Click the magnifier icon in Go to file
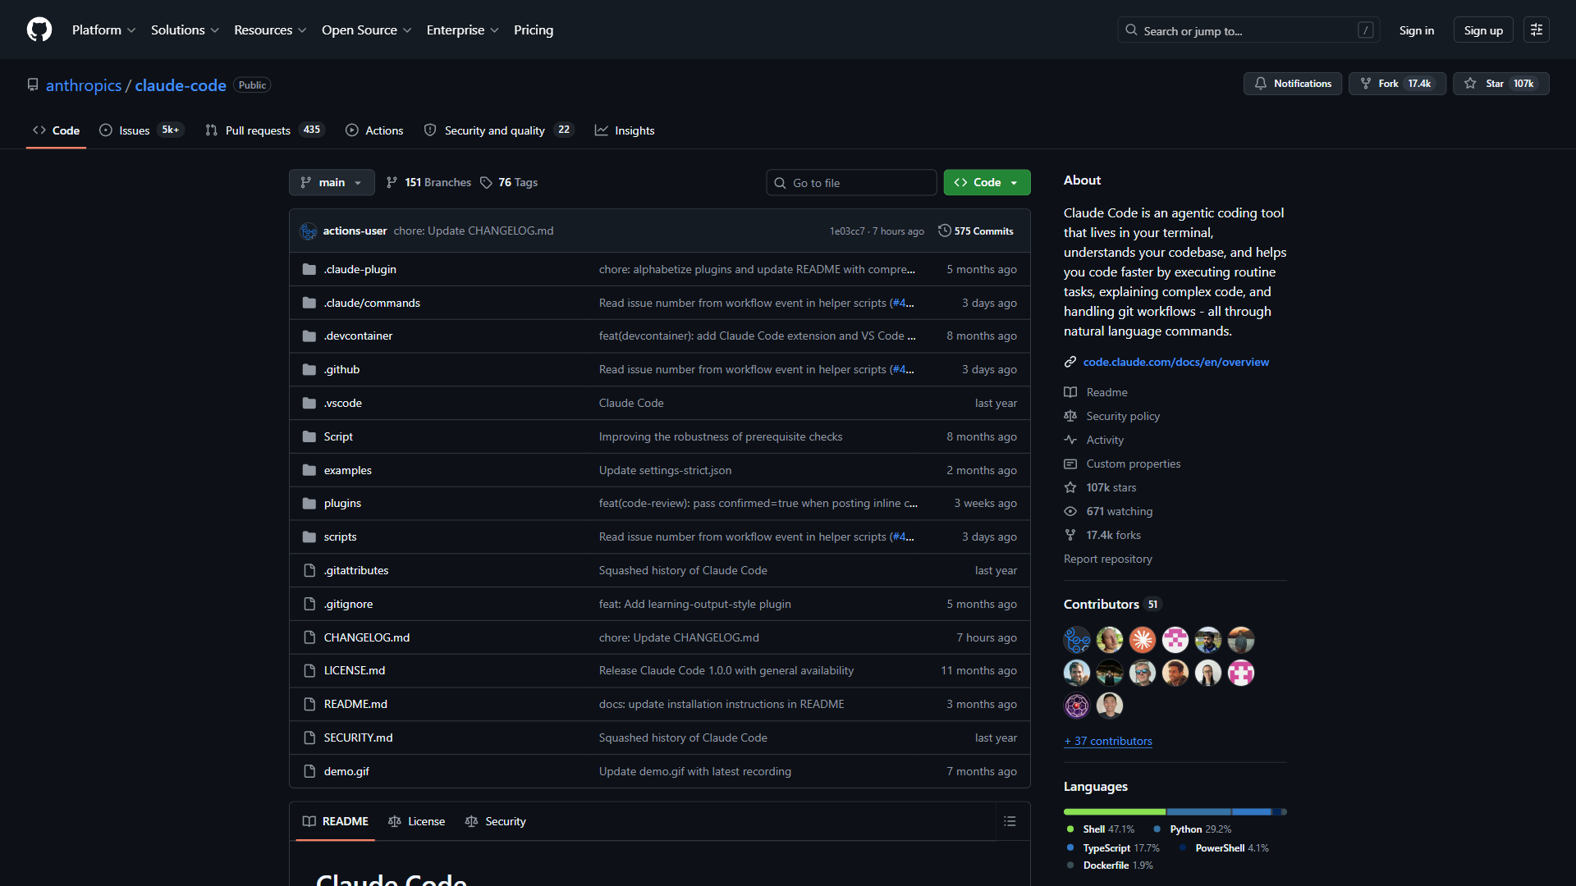 click(x=780, y=183)
